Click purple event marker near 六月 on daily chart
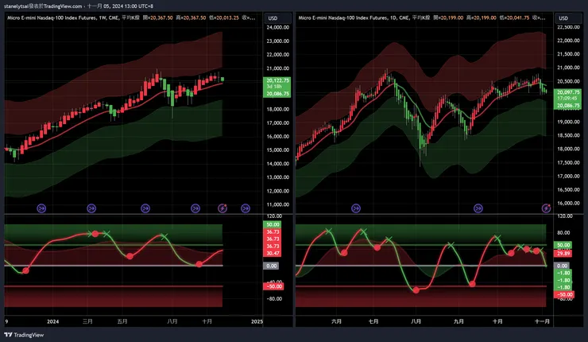 356,208
